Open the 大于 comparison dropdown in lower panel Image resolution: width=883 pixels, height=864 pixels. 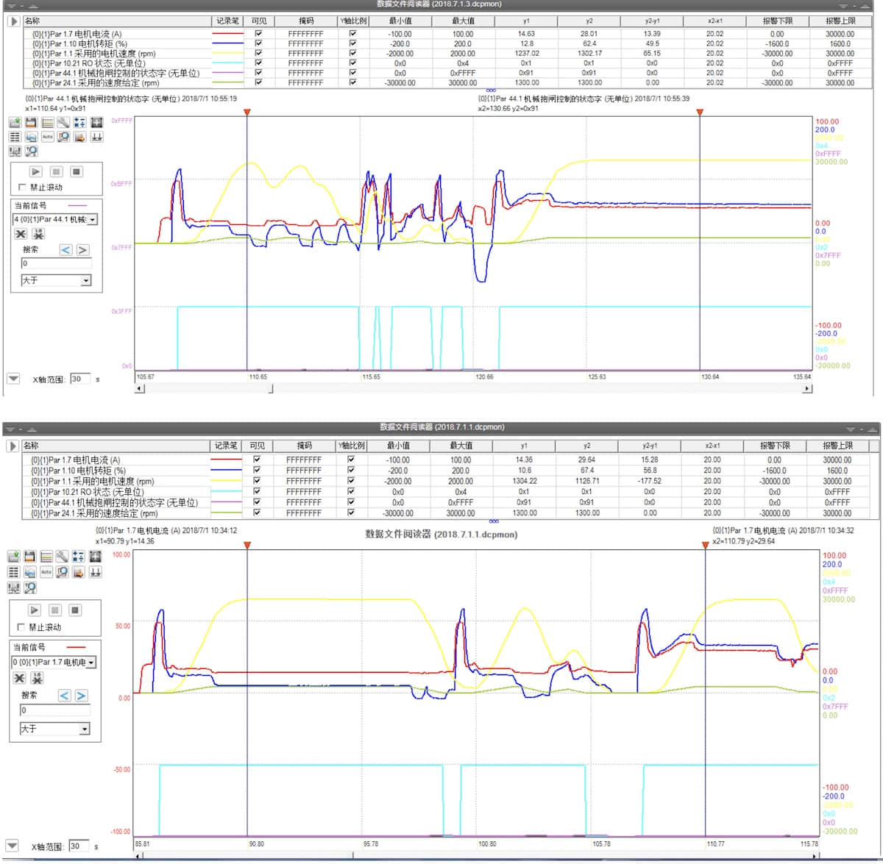85,729
